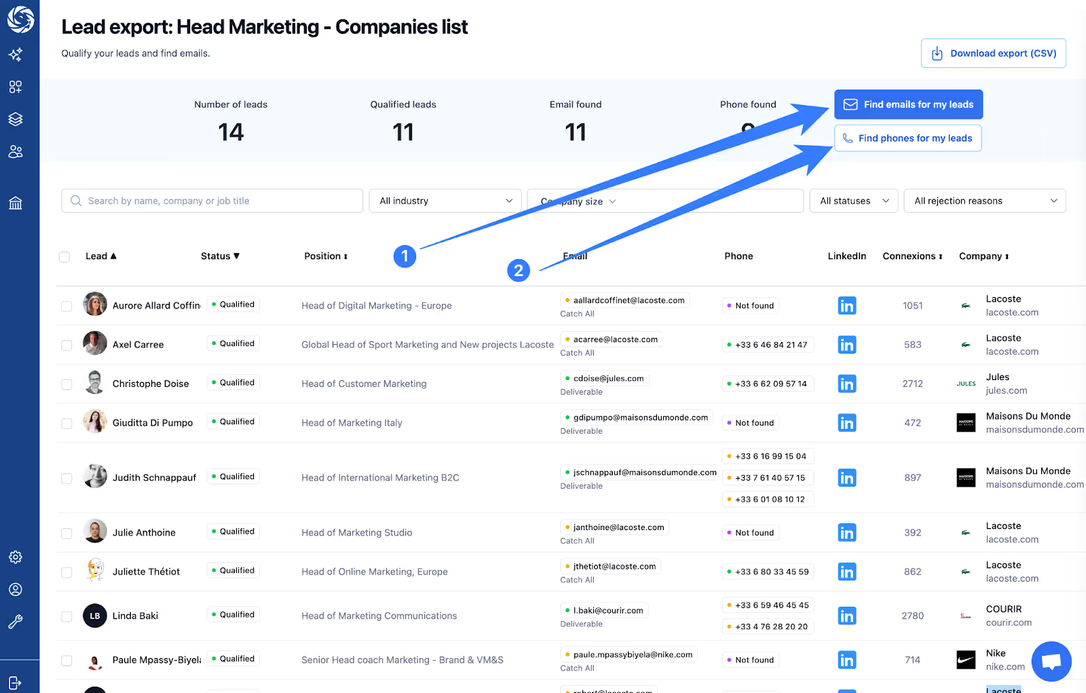1086x693 pixels.
Task: Sort by the Lead column header
Action: point(101,256)
